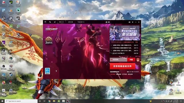Viewport: 184px width, 103px height.
Task: Open the OBS Studio desktop icon
Action: [x=3, y=67]
